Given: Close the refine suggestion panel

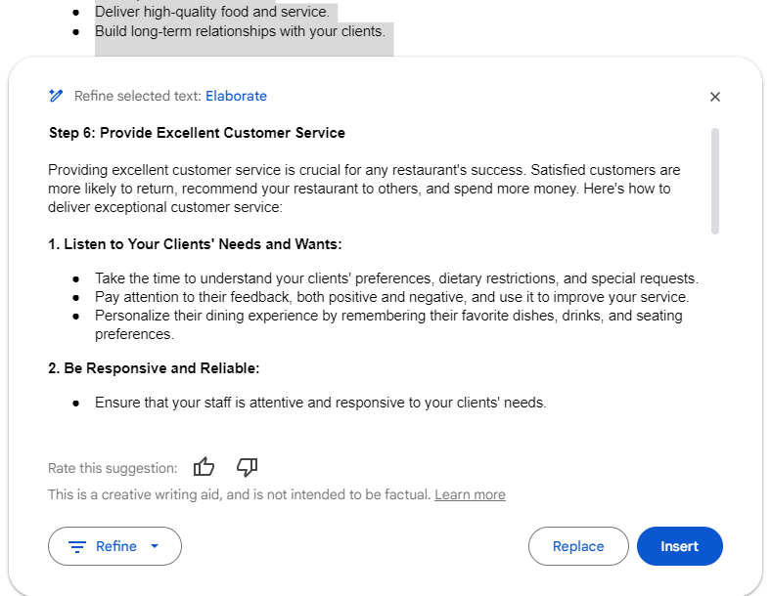Looking at the screenshot, I should click(715, 97).
